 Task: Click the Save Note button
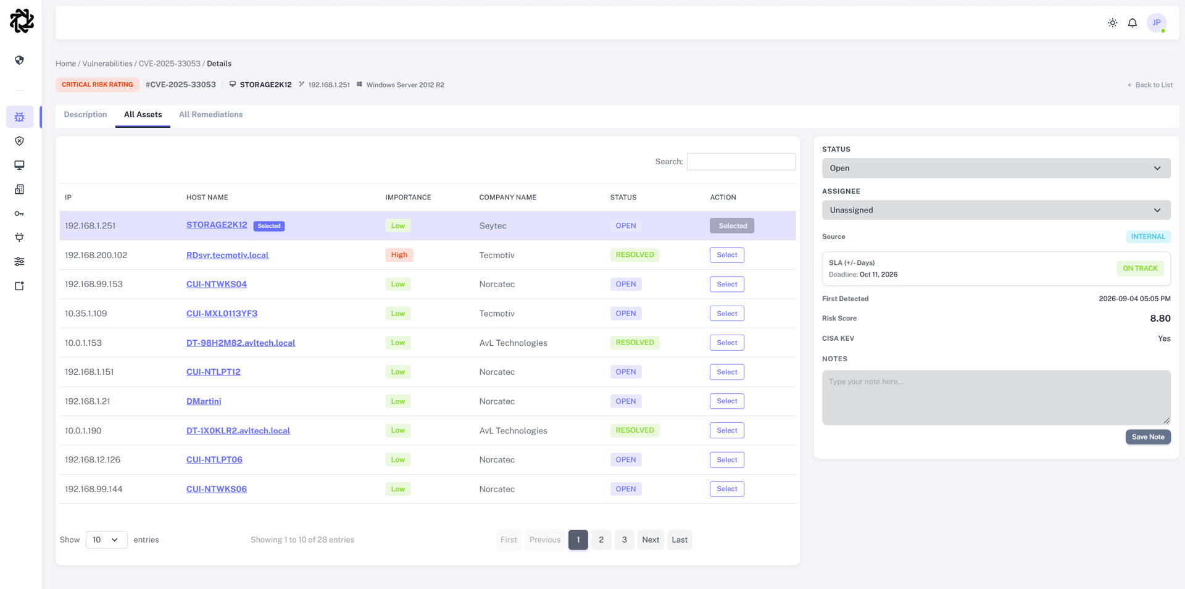tap(1148, 437)
